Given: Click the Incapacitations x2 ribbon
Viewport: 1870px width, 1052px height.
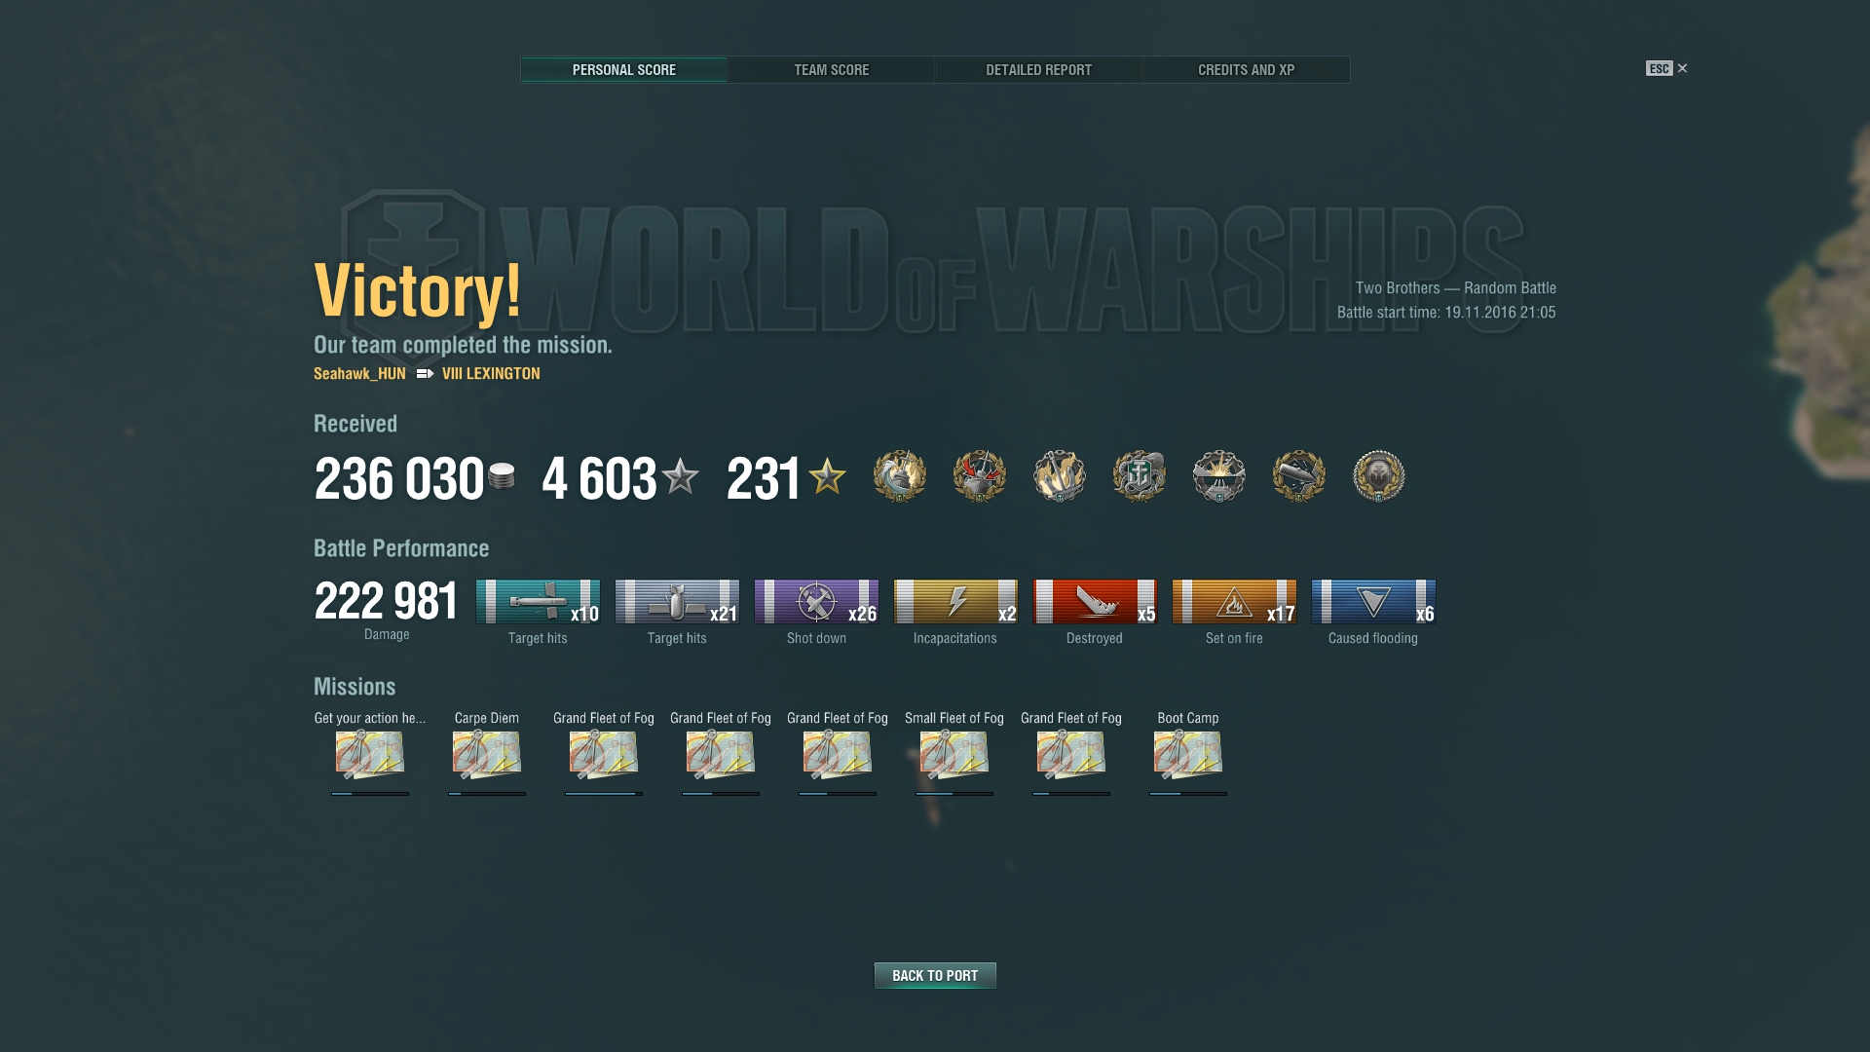Looking at the screenshot, I should 955,602.
